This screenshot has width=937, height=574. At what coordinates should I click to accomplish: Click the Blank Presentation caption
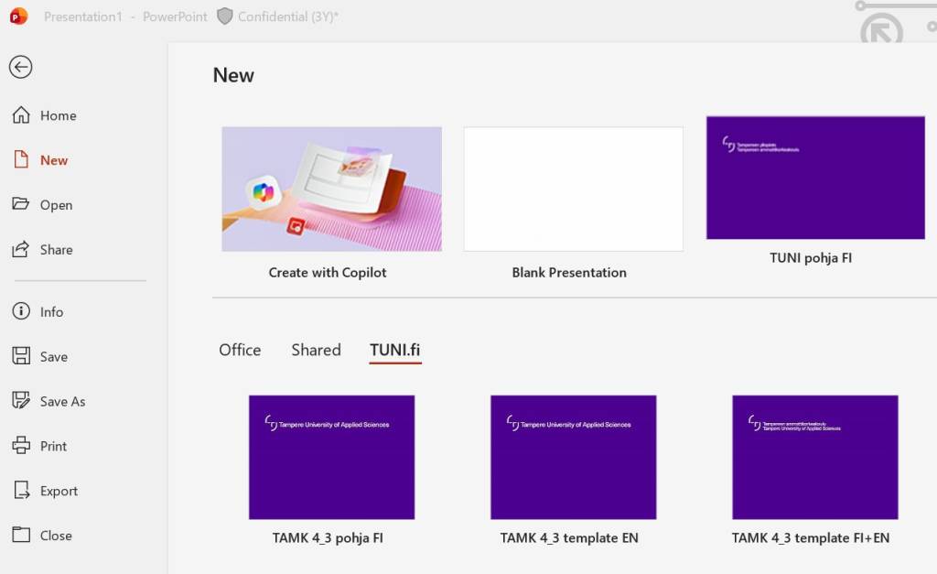[569, 273]
